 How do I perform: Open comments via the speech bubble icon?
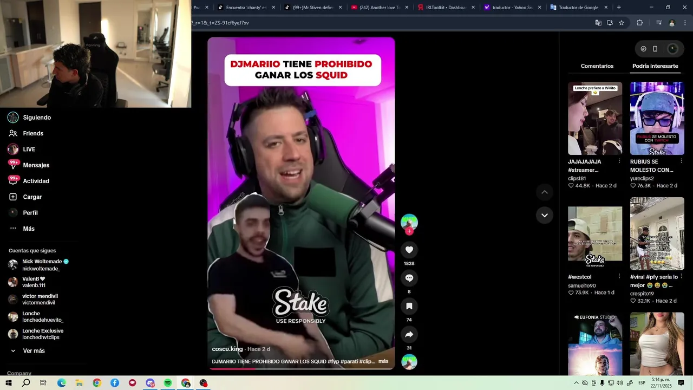tap(409, 278)
